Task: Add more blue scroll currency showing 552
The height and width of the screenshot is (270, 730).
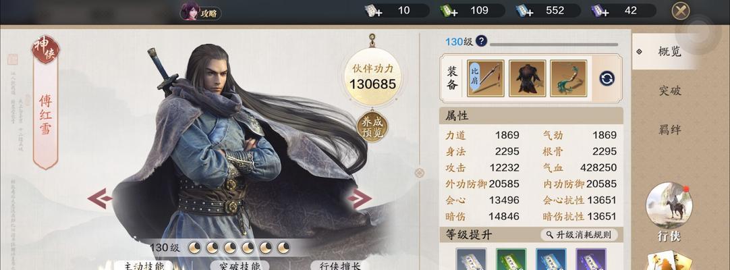Action: (x=524, y=11)
